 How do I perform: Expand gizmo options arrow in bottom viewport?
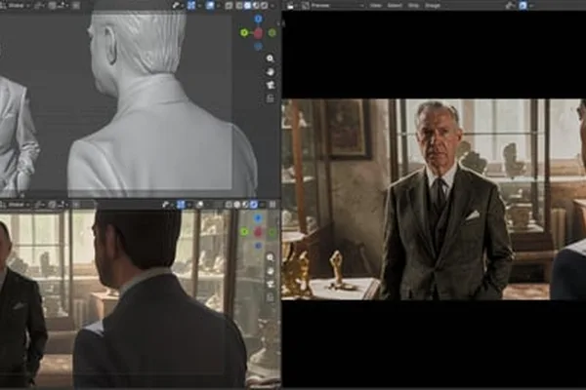click(x=188, y=205)
